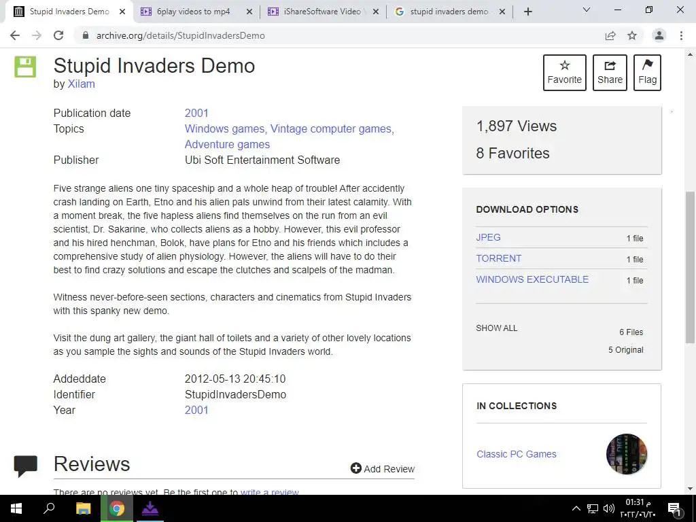
Task: Reload the archive.org page
Action: pos(58,35)
